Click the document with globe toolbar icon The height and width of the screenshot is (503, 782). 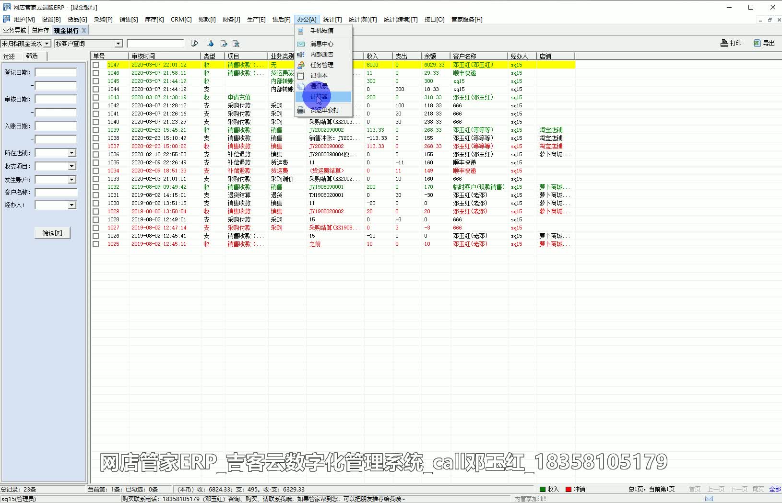[x=210, y=44]
